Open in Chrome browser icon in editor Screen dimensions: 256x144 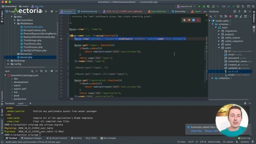pyautogui.click(x=184, y=20)
